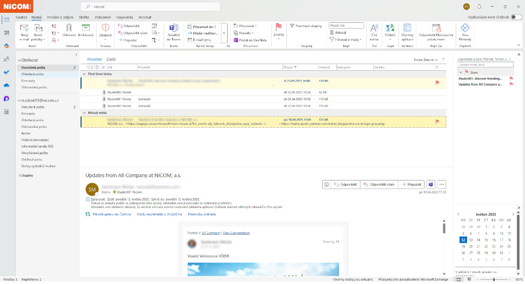Image resolution: width=525 pixels, height=284 pixels.
Task: Click the Archivovat icon in ribbon
Action: click(x=85, y=28)
